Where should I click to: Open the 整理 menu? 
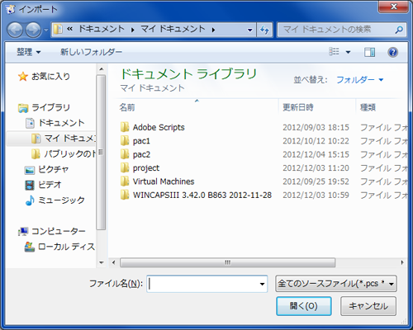tap(29, 52)
